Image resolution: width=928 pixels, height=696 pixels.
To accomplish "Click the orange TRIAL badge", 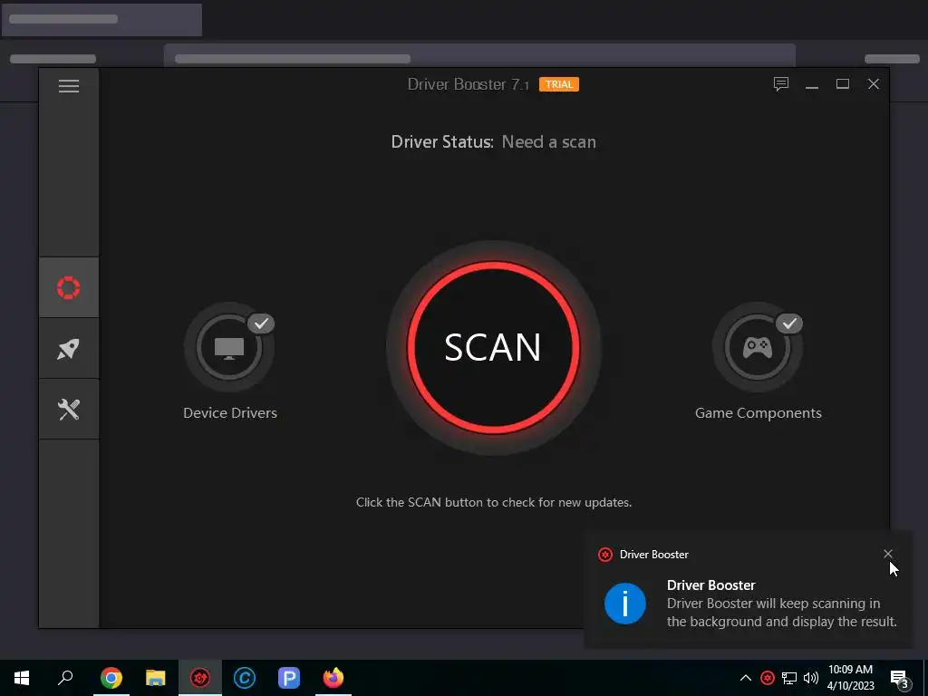I will pos(558,84).
